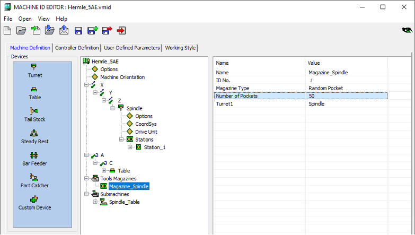Open the Help menu
The width and height of the screenshot is (415, 235).
[x=61, y=19]
